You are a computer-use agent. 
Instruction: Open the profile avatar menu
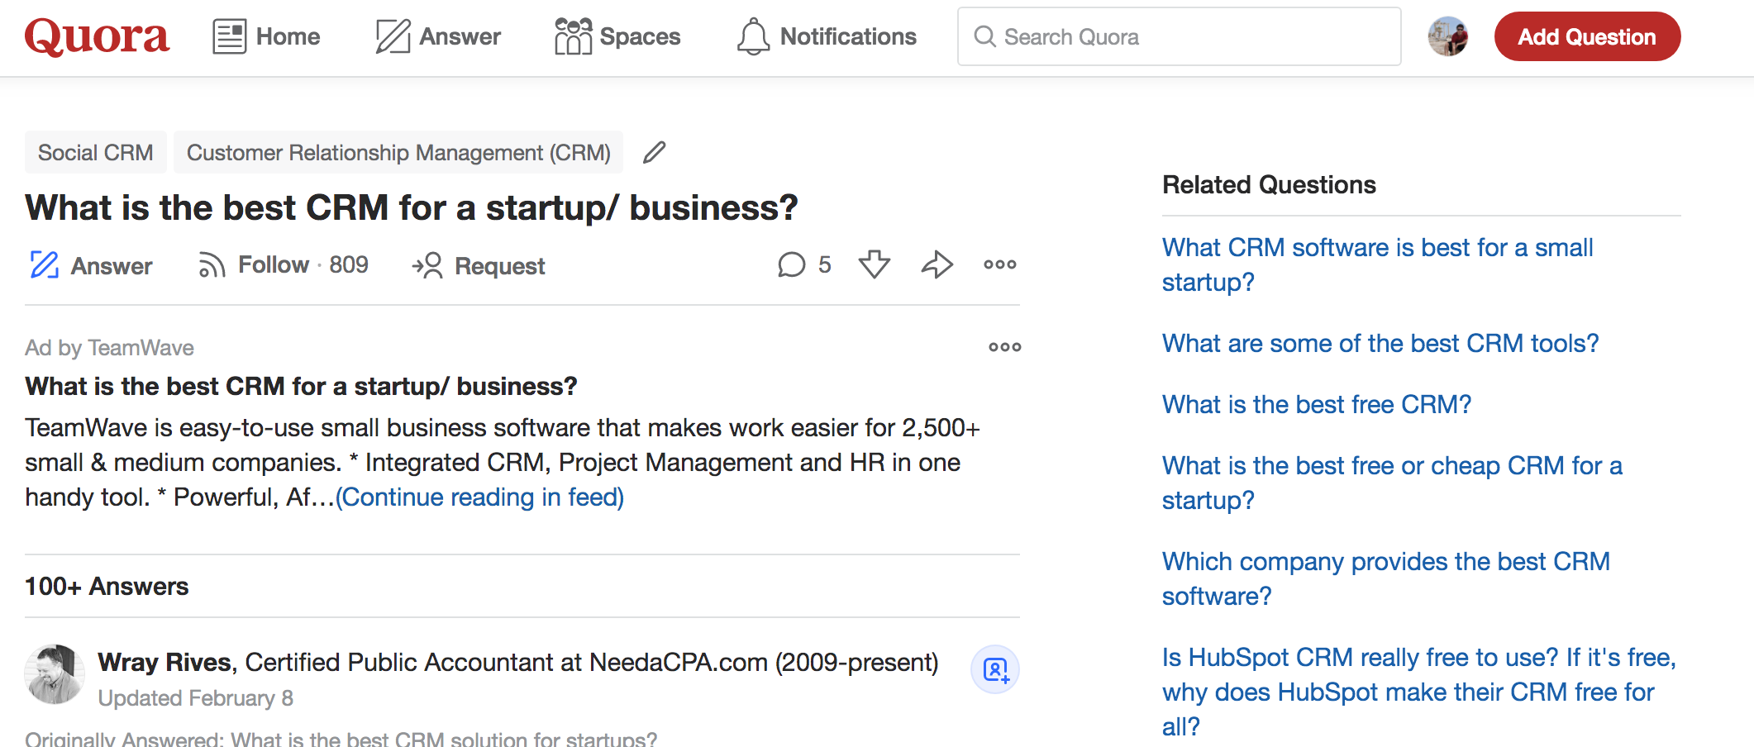(1448, 36)
